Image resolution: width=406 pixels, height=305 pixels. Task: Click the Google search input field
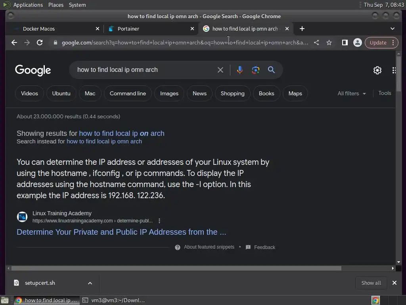[x=145, y=70]
